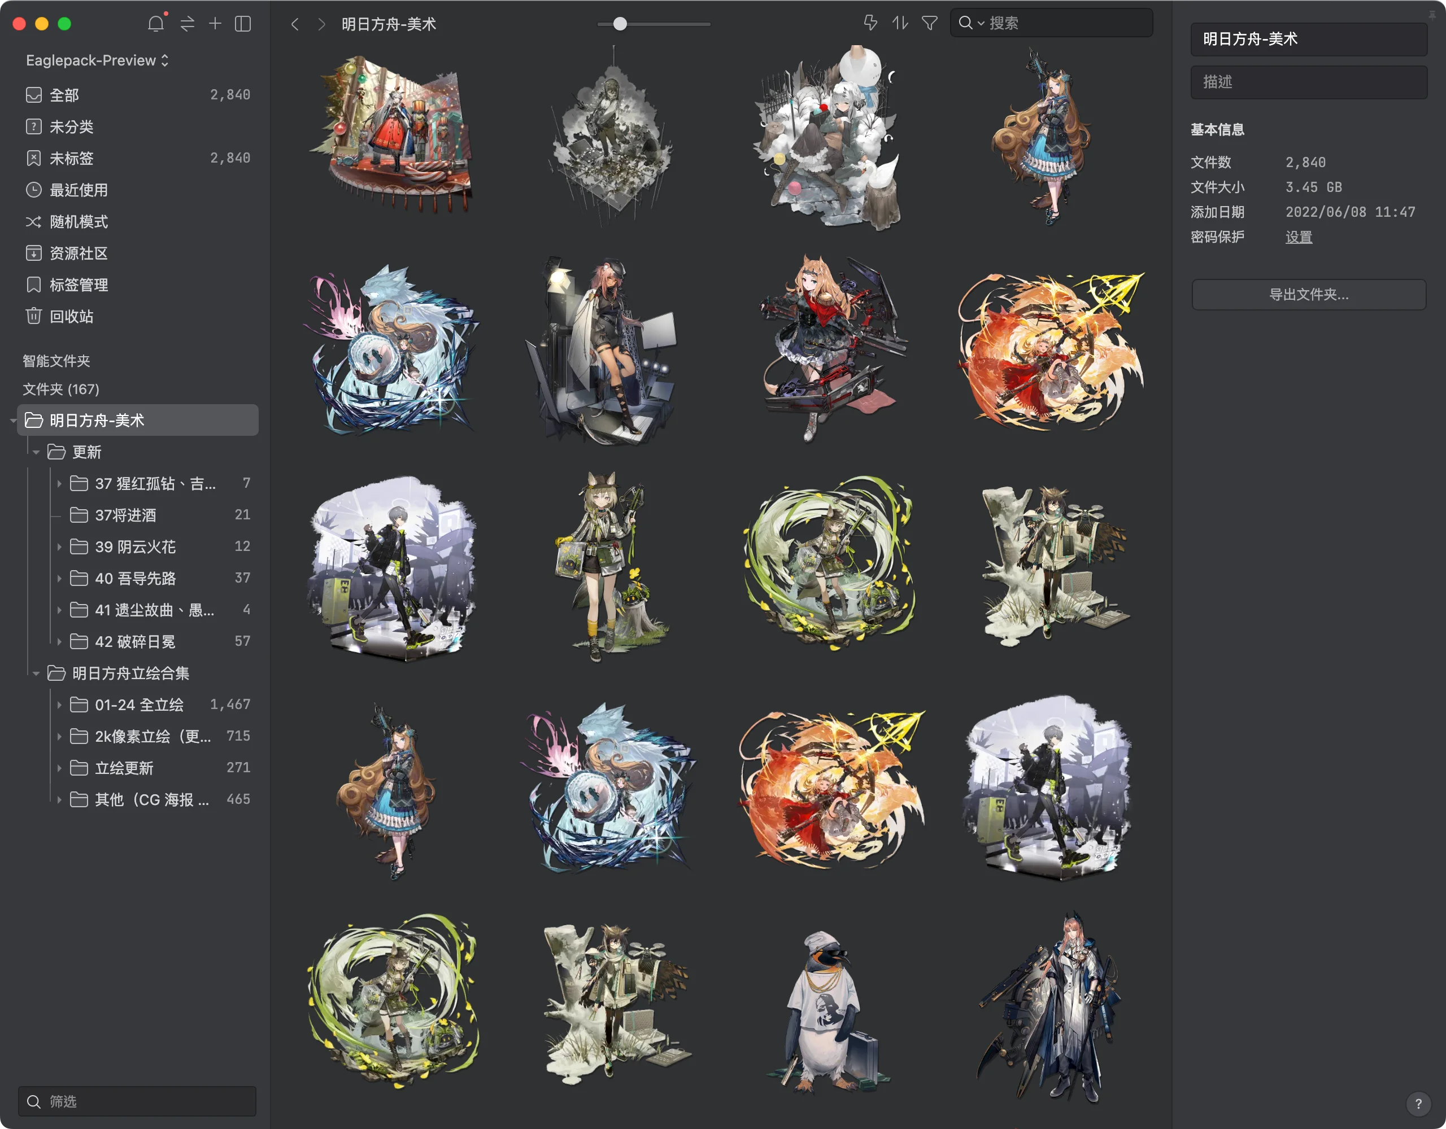The image size is (1446, 1129).
Task: Click the 3.45 GB file size value
Action: tap(1314, 187)
